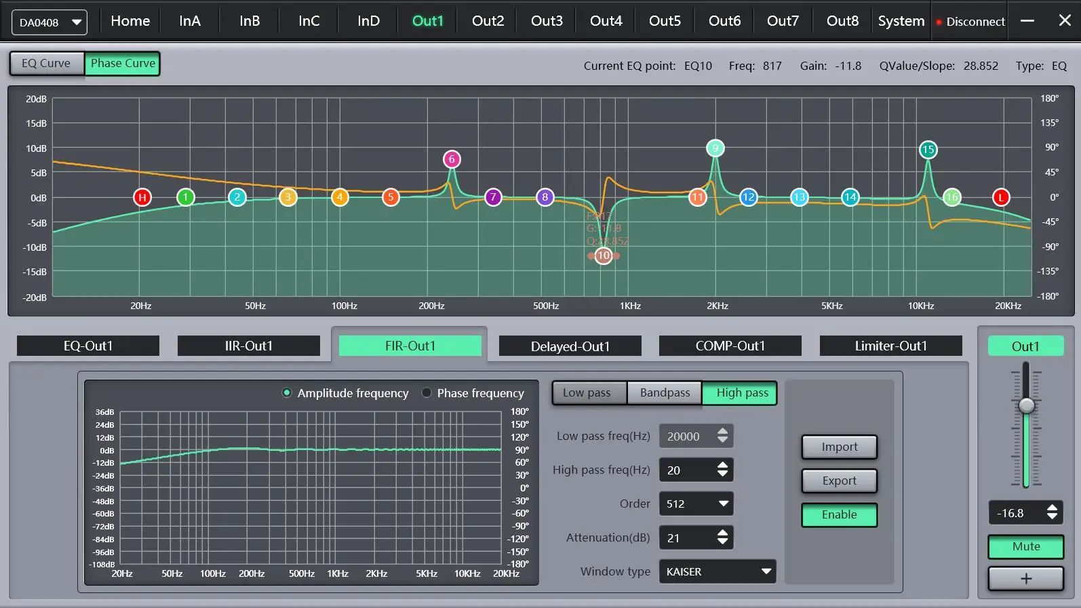This screenshot has width=1081, height=608.
Task: Click the plus button under Mute
Action: click(x=1025, y=579)
